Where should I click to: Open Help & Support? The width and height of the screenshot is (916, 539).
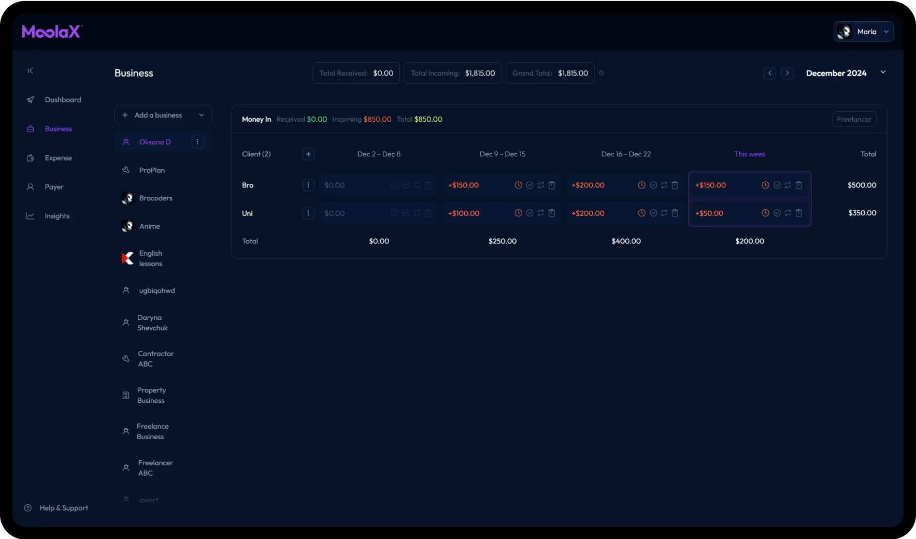tap(56, 508)
